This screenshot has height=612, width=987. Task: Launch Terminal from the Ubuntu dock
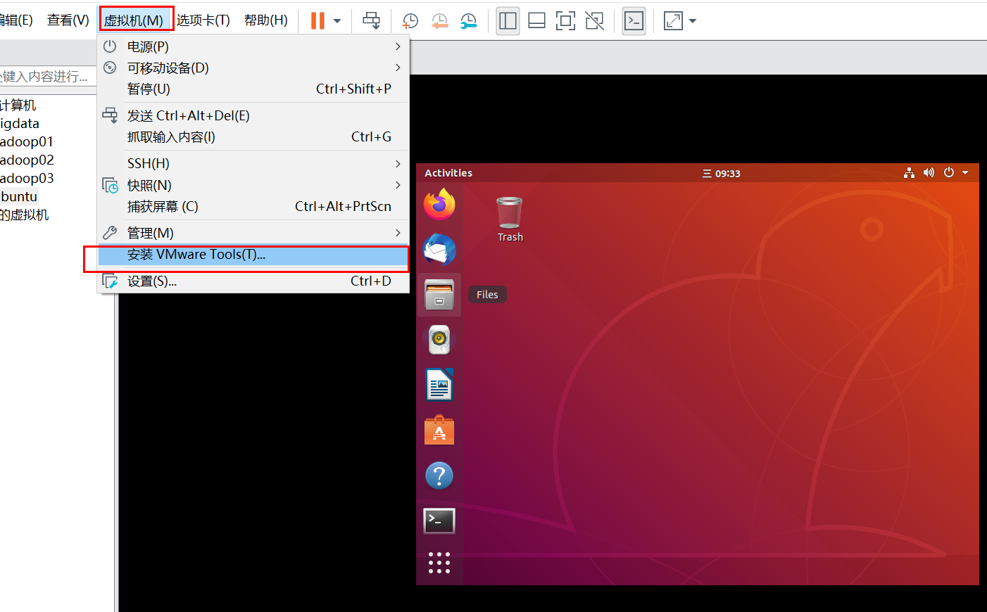[x=439, y=521]
